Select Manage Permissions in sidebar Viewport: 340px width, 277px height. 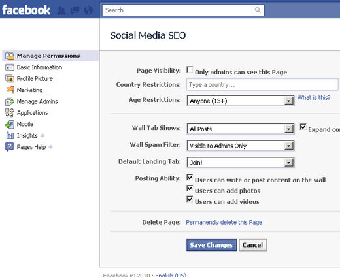[x=50, y=56]
